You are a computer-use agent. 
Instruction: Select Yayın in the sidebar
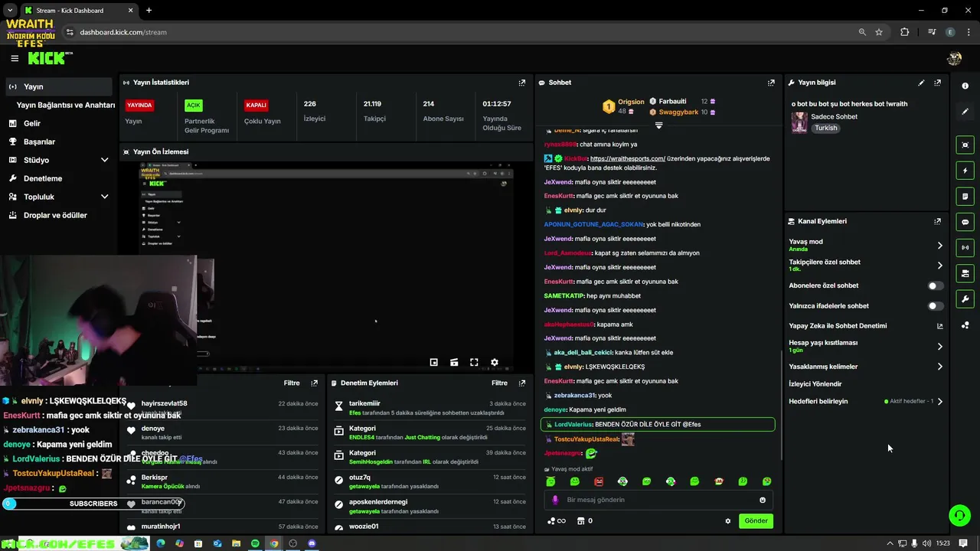point(58,86)
